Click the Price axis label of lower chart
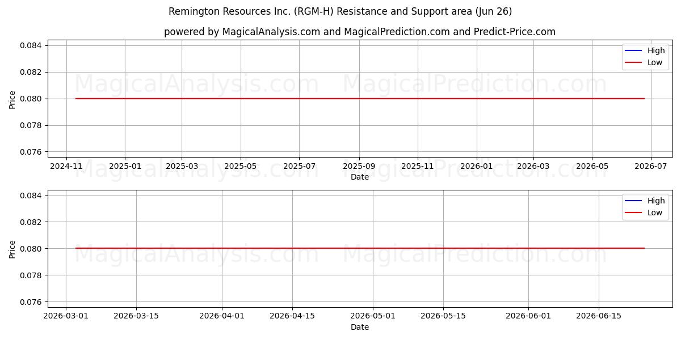 (x=12, y=248)
